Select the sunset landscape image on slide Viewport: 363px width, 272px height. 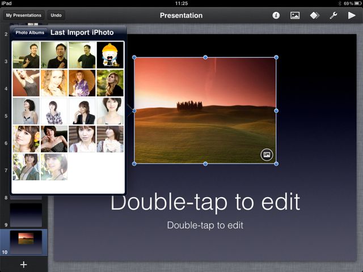(205, 110)
